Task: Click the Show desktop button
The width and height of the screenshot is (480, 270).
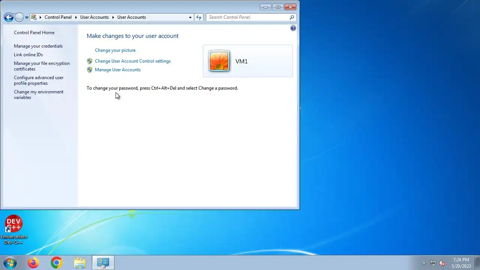Action: (x=477, y=263)
